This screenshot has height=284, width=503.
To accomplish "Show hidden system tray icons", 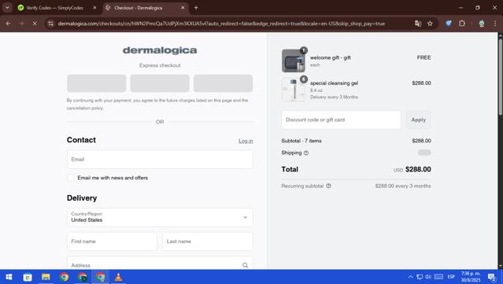I will [411, 277].
